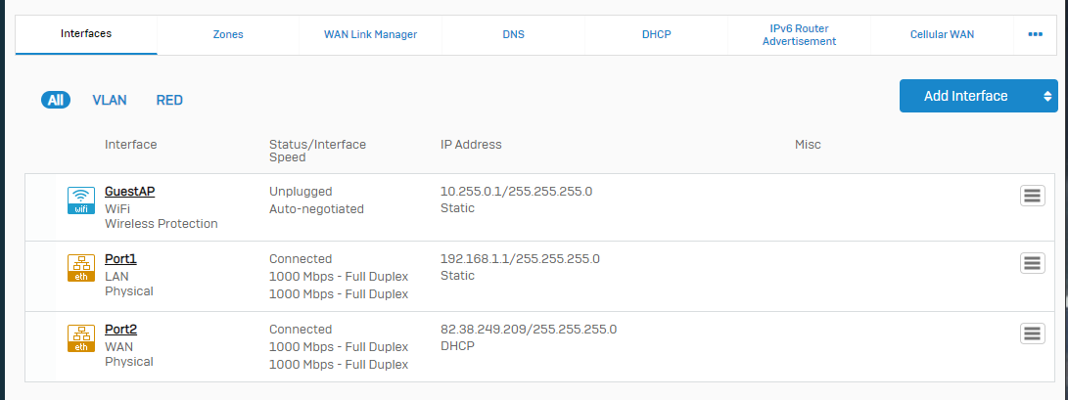
Task: Select IPv6 Router Advertisement tab
Action: pyautogui.click(x=799, y=34)
